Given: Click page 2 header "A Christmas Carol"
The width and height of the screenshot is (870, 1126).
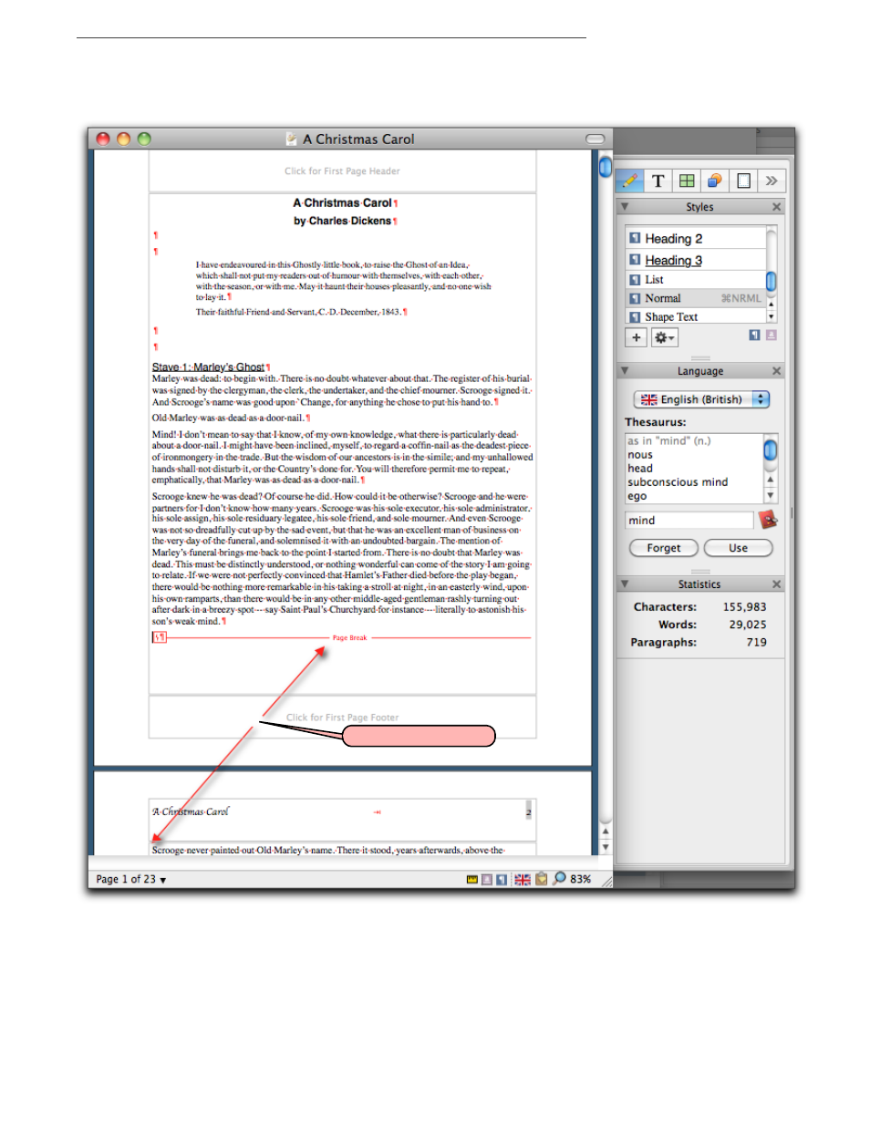Looking at the screenshot, I should (191, 811).
